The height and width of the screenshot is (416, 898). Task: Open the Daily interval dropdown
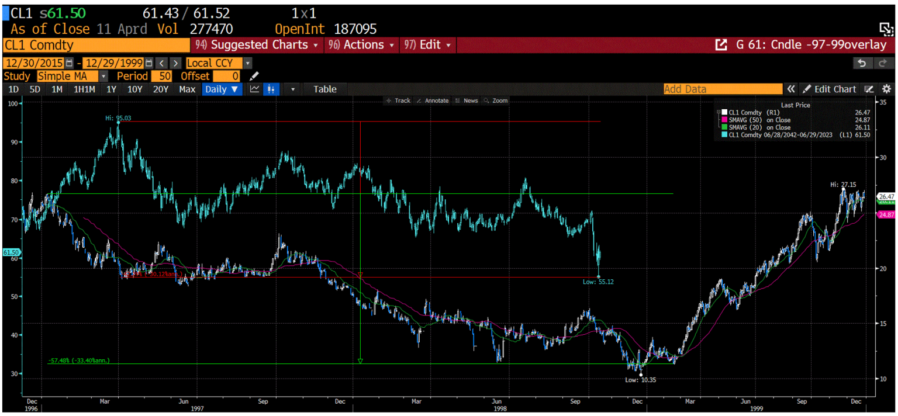click(222, 89)
